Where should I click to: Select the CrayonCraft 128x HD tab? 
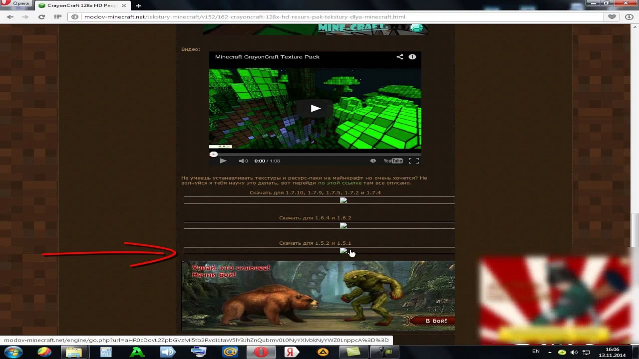point(82,5)
